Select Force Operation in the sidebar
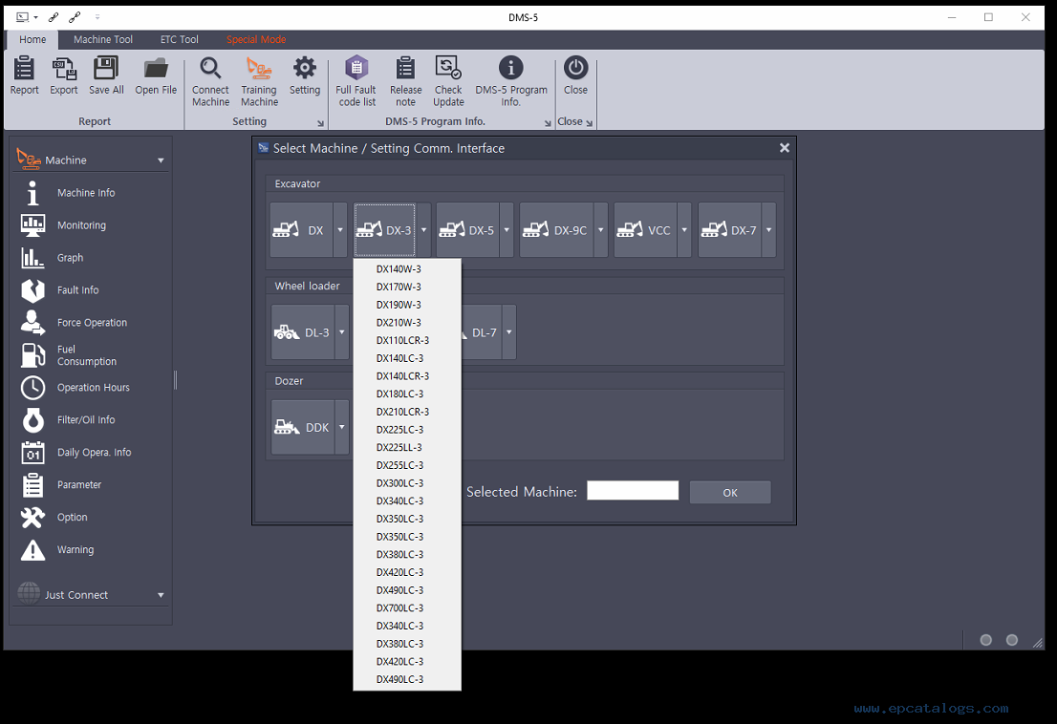Image resolution: width=1057 pixels, height=724 pixels. click(x=92, y=323)
